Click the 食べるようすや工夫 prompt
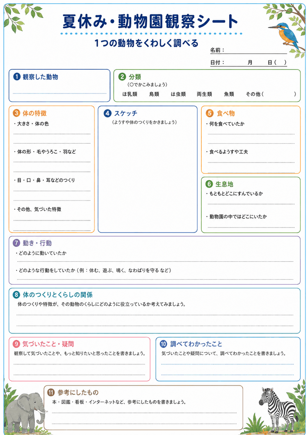This screenshot has height=435, width=307. (x=227, y=152)
